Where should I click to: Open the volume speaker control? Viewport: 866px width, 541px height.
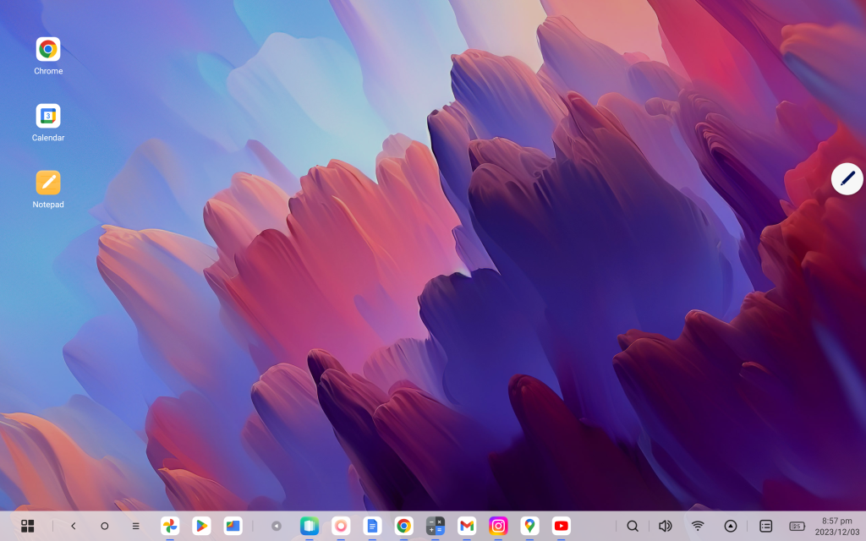coord(665,526)
